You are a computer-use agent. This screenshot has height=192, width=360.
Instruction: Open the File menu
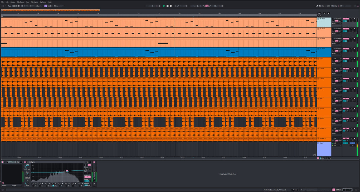tap(2, 2)
